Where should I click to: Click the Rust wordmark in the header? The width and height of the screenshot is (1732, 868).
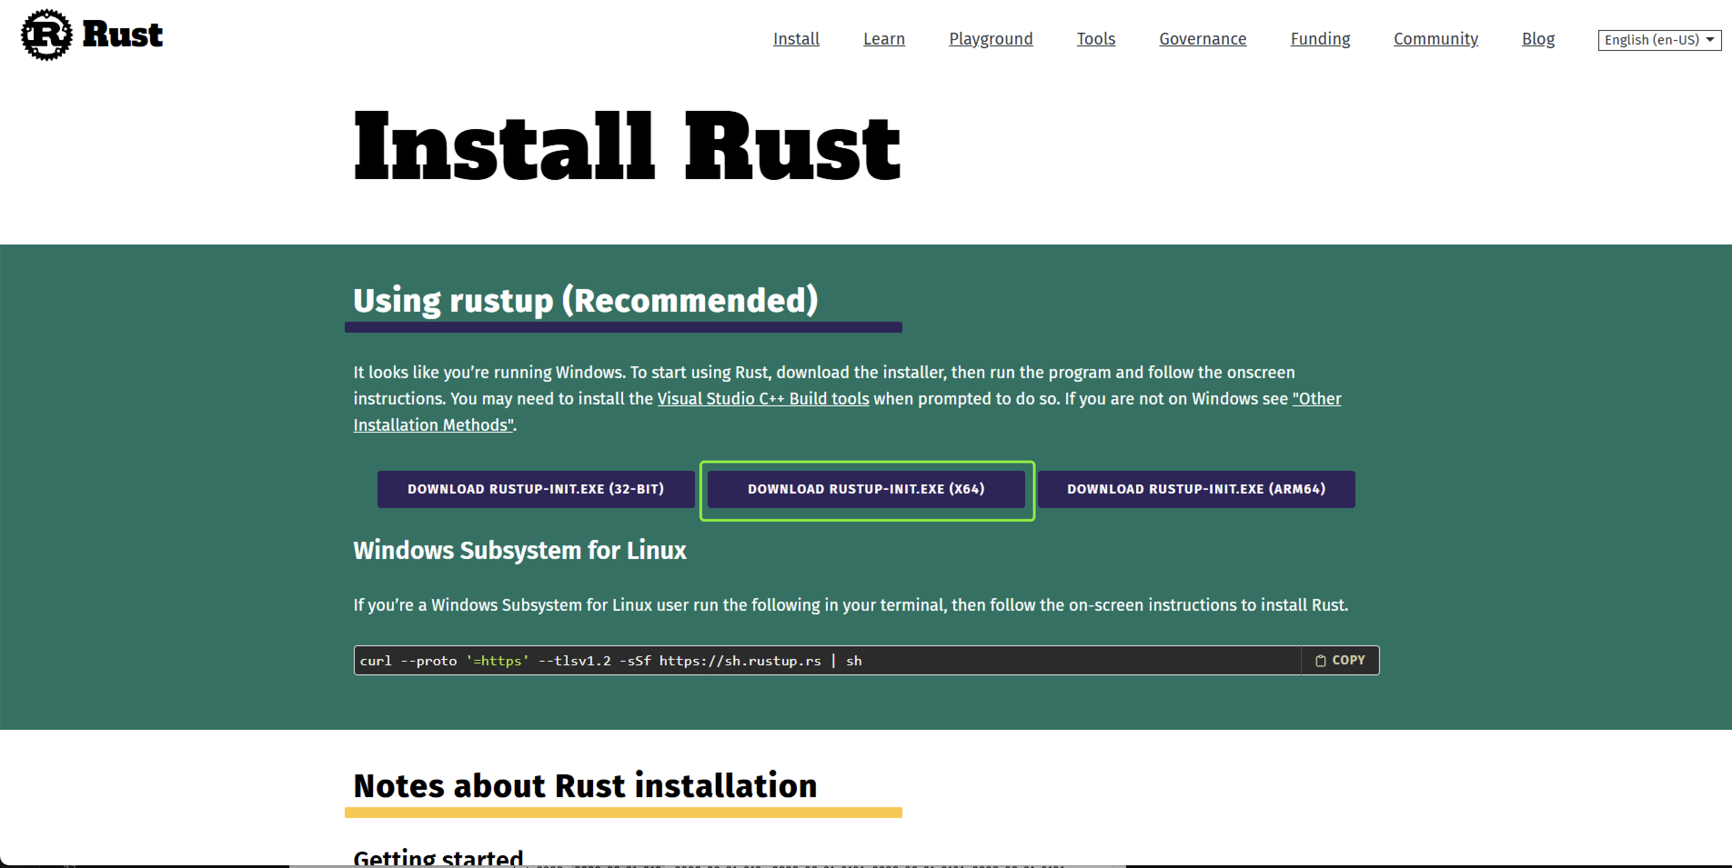coord(122,35)
